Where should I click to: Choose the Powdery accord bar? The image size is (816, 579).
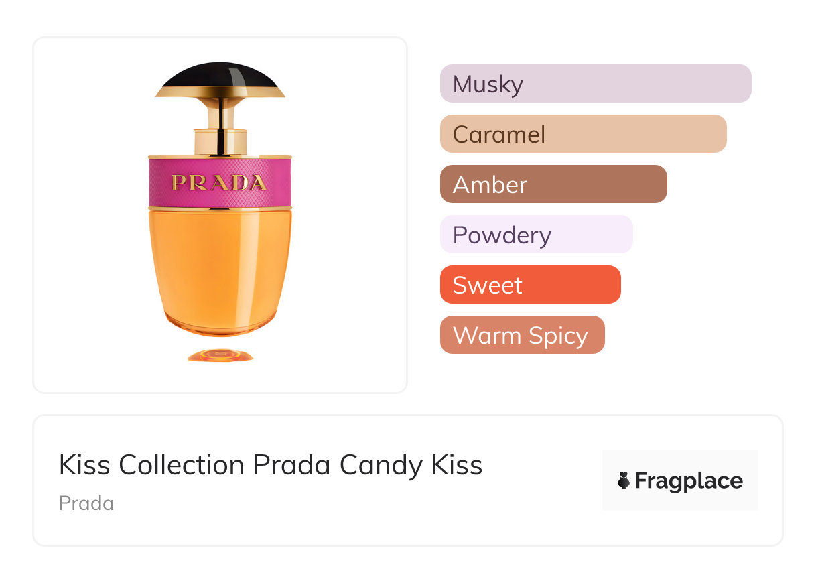coord(536,235)
